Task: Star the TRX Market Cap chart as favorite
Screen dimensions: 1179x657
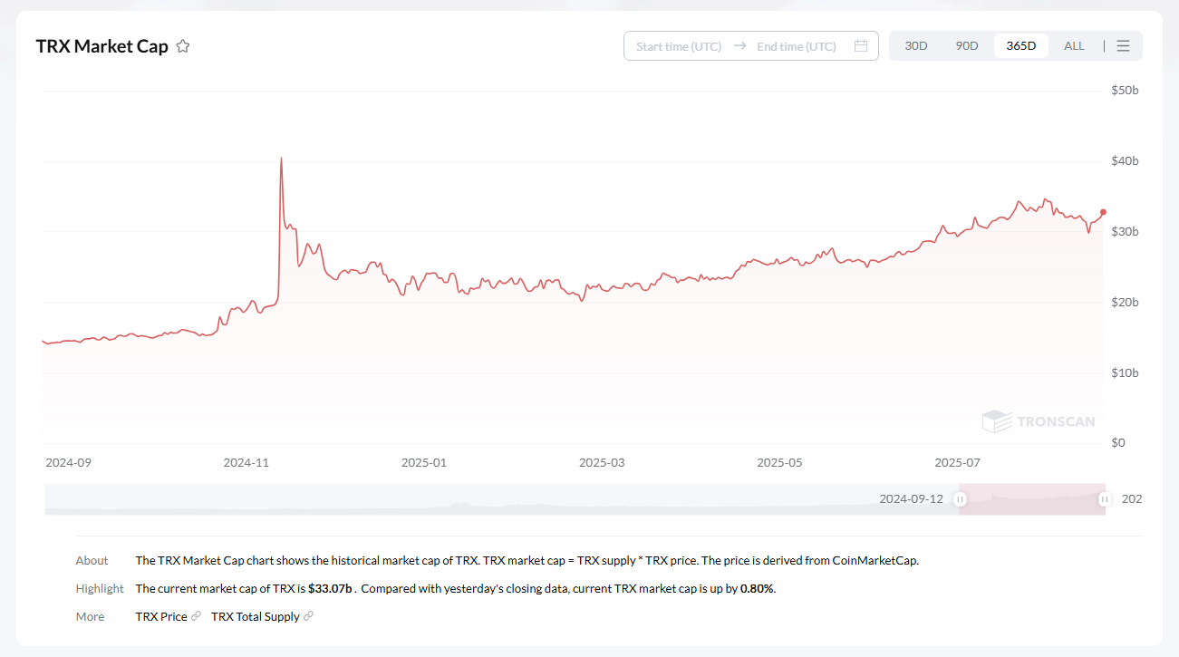Action: pyautogui.click(x=182, y=46)
